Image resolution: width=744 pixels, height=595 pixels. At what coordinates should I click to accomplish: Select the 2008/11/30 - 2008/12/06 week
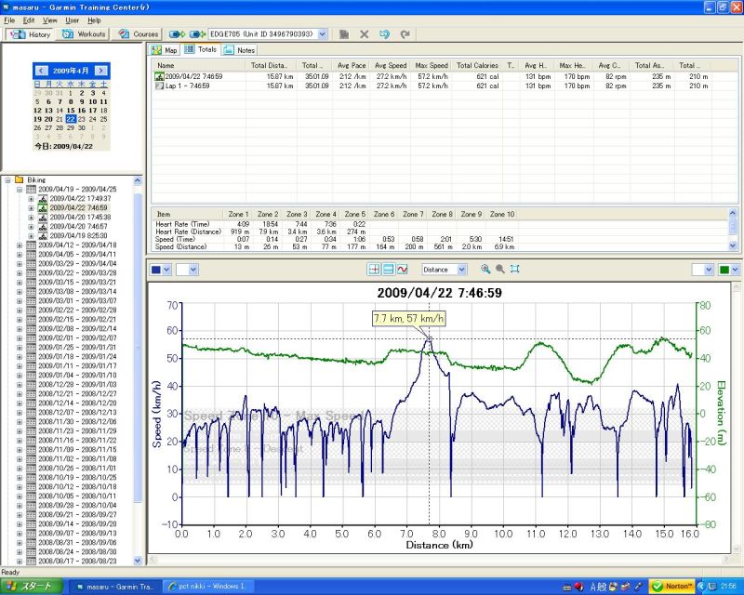pyautogui.click(x=77, y=422)
